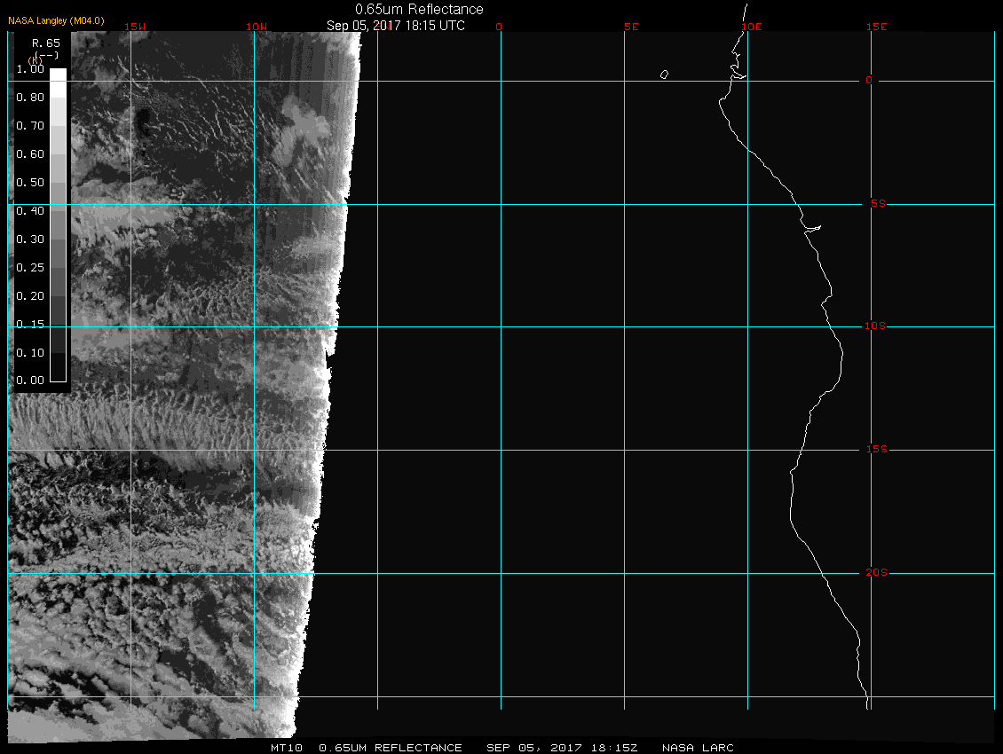Select the 20S latitude label

(x=875, y=573)
